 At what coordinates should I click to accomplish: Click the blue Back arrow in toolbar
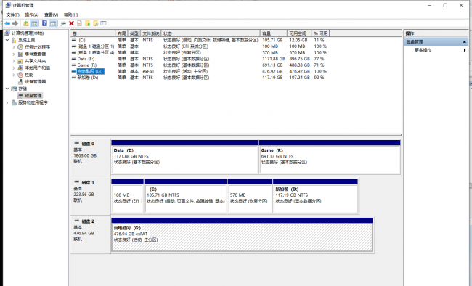click(7, 23)
